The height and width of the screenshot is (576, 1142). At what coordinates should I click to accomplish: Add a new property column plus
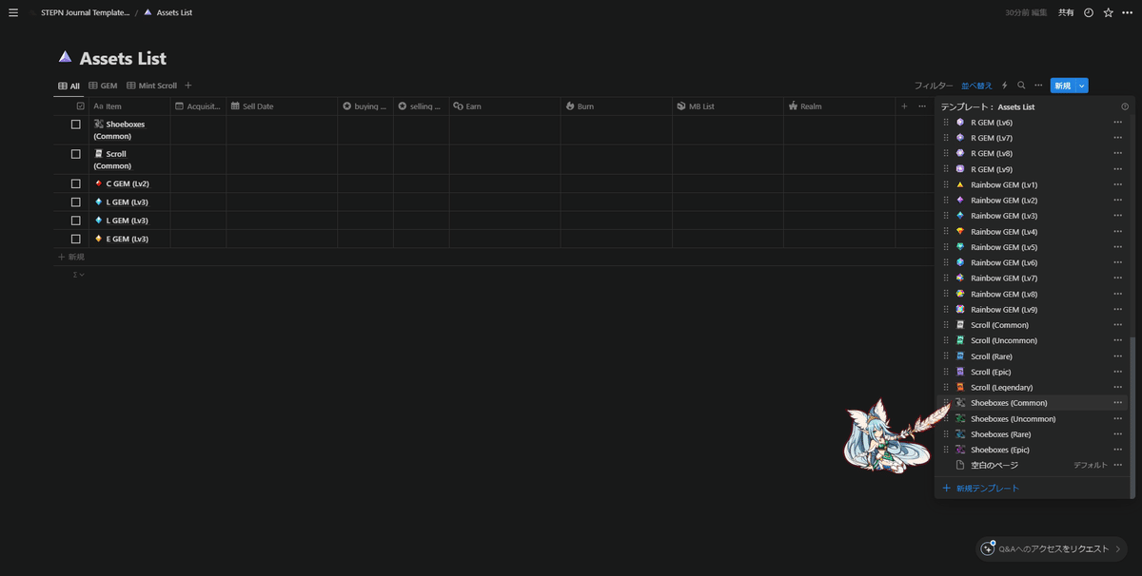click(x=904, y=106)
